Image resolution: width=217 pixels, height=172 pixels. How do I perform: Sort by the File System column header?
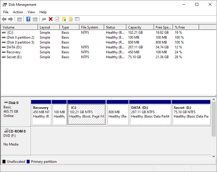(92, 27)
